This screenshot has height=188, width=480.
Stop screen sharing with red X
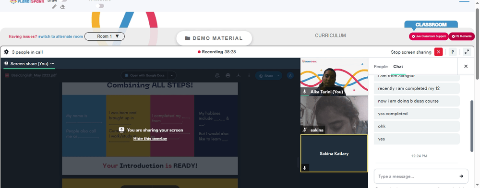coord(438,52)
